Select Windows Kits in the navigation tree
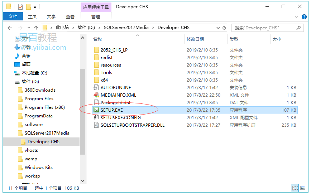311x194 pixels. [38, 168]
